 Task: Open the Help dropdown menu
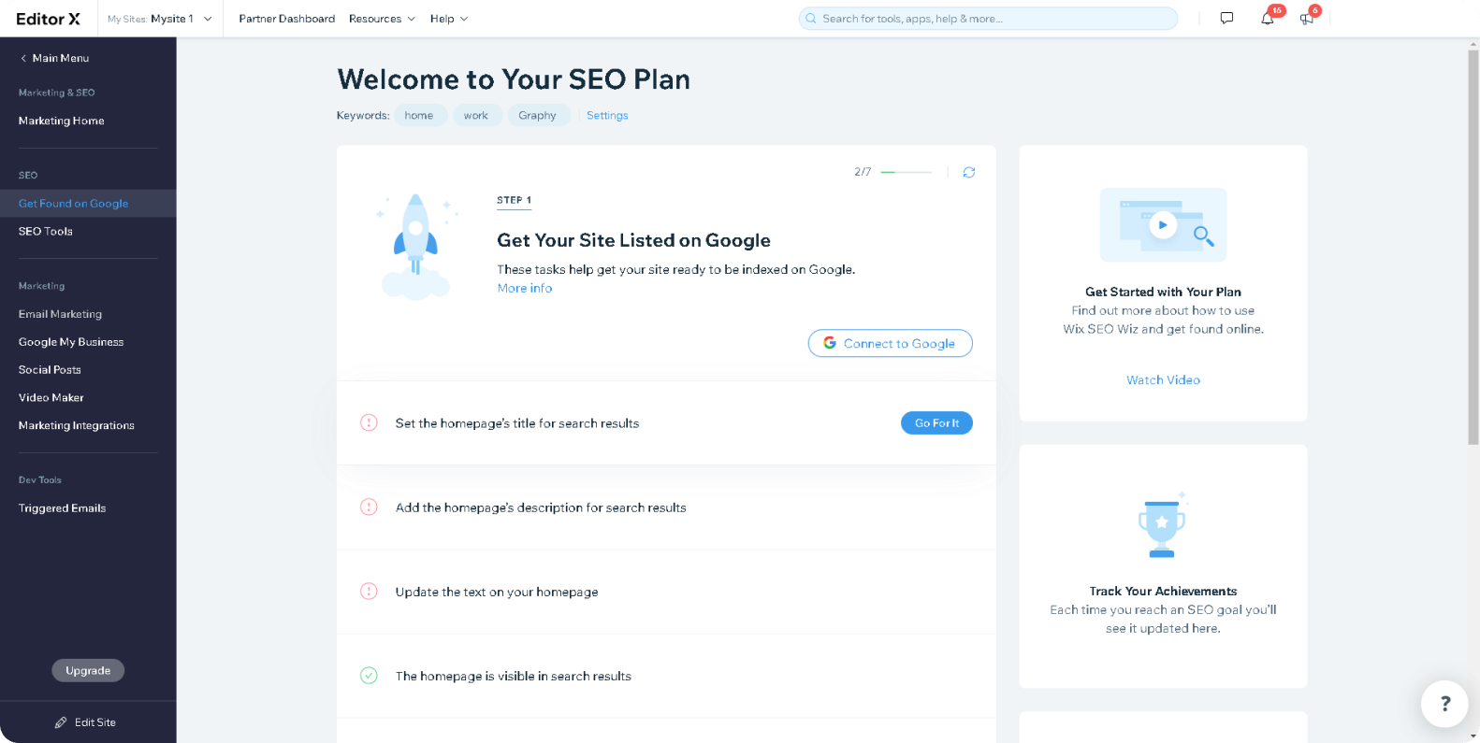449,19
